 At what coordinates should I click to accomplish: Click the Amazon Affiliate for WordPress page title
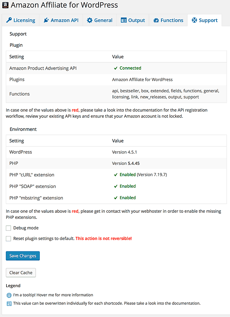pos(64,5)
